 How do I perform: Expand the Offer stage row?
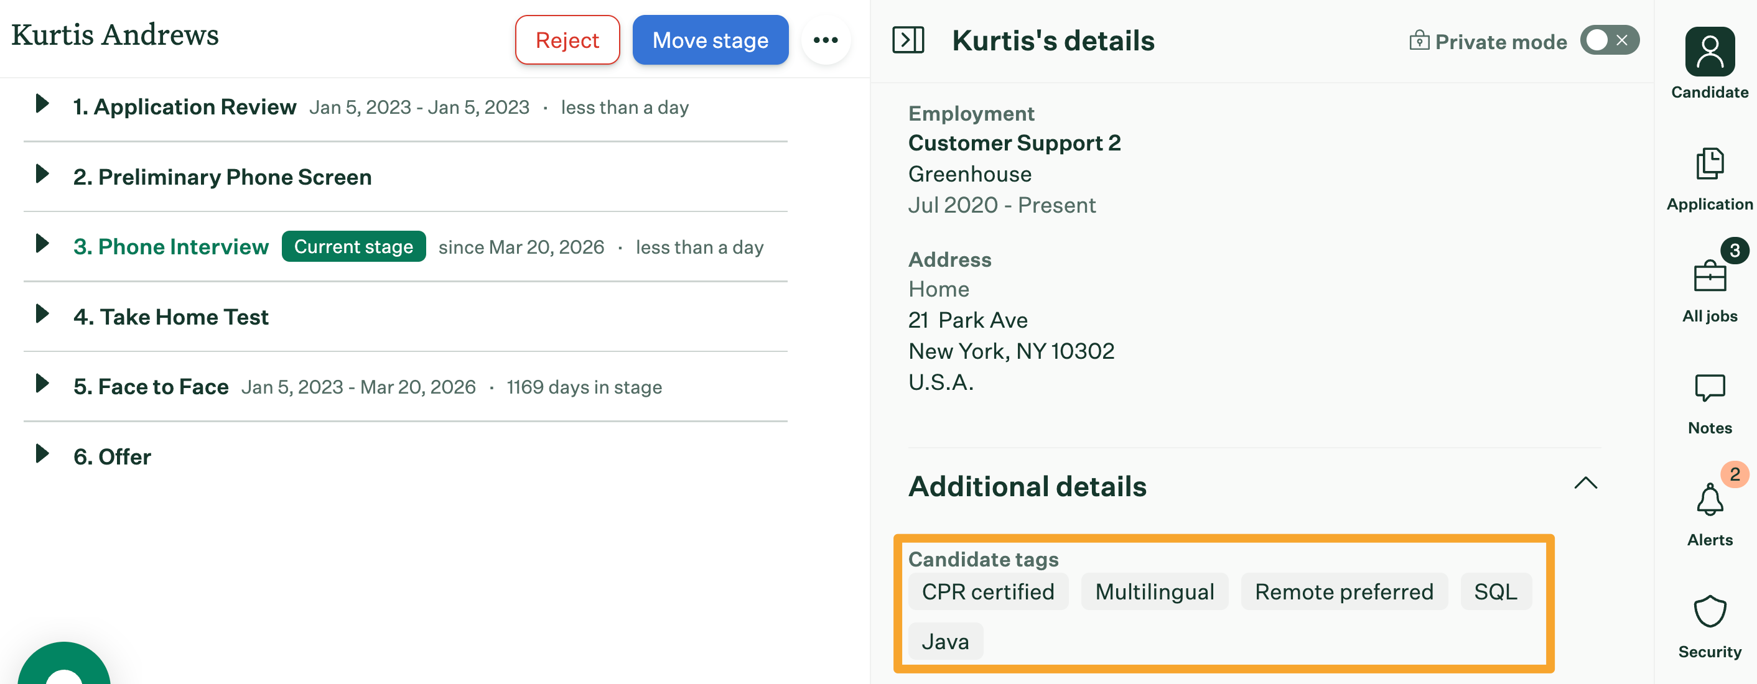coord(42,454)
